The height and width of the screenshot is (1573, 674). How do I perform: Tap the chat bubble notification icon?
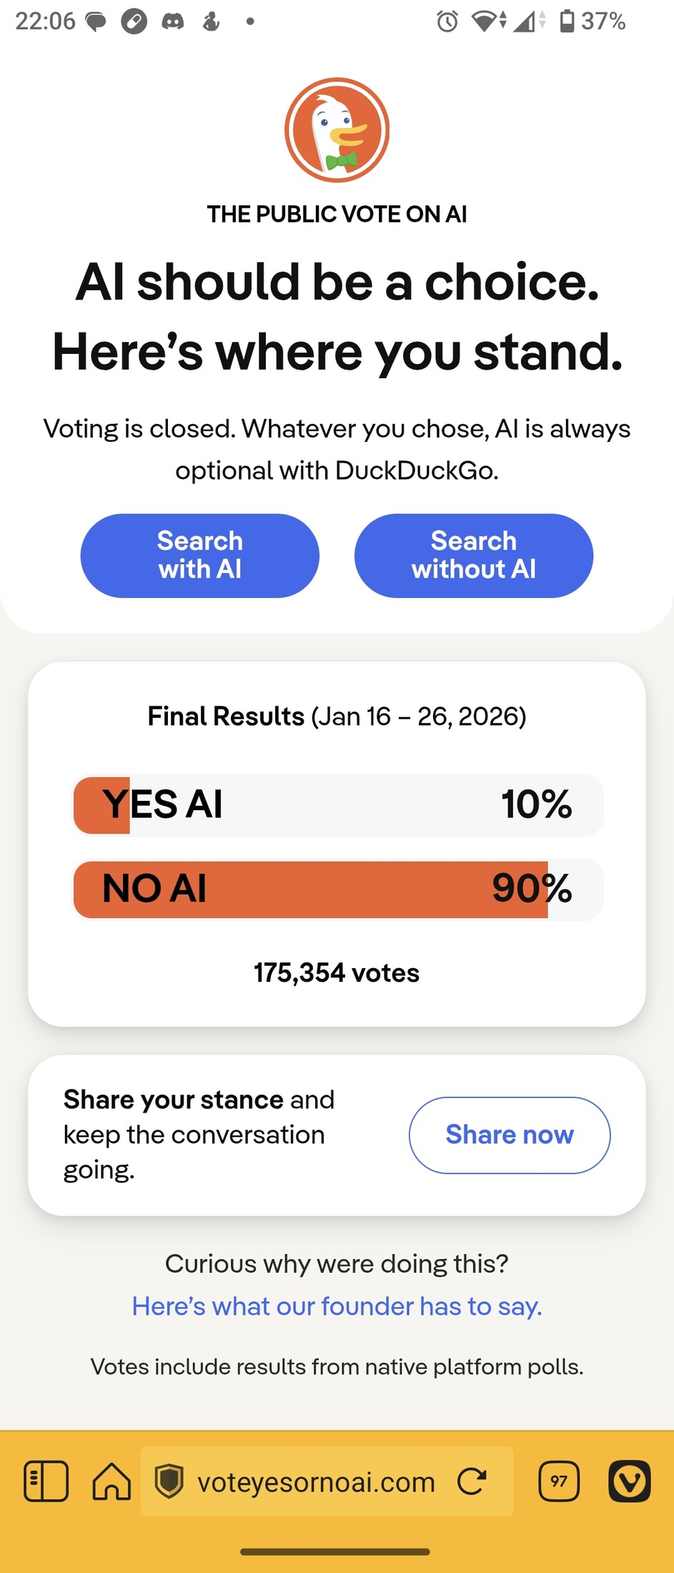[96, 21]
